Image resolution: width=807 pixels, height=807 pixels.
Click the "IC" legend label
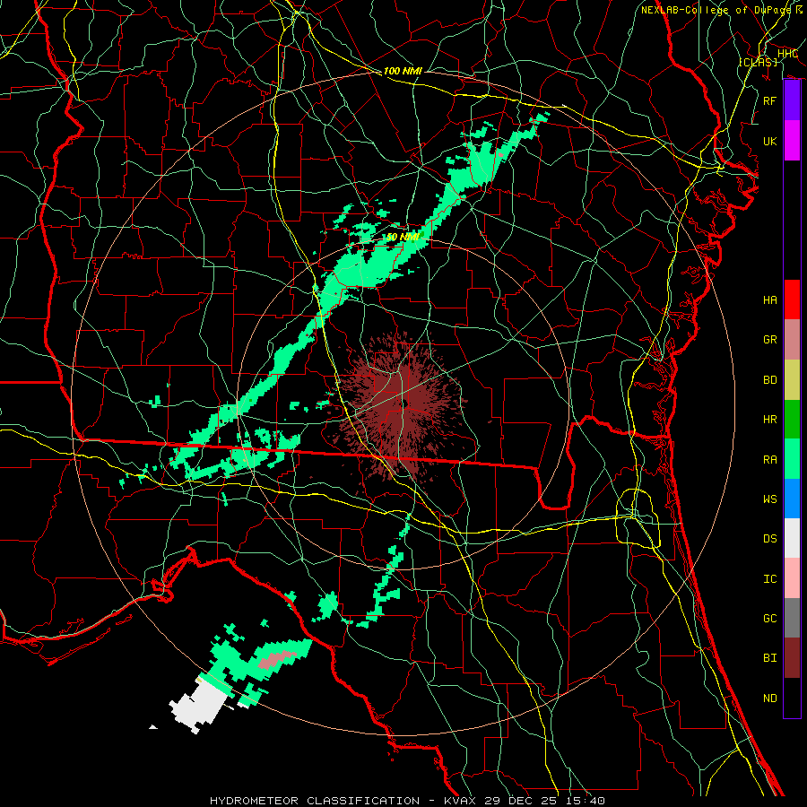[x=770, y=579]
